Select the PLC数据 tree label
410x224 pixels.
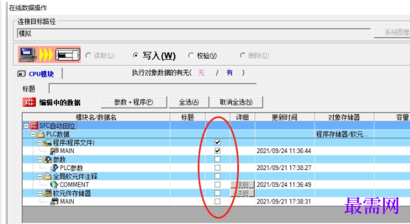click(x=58, y=134)
